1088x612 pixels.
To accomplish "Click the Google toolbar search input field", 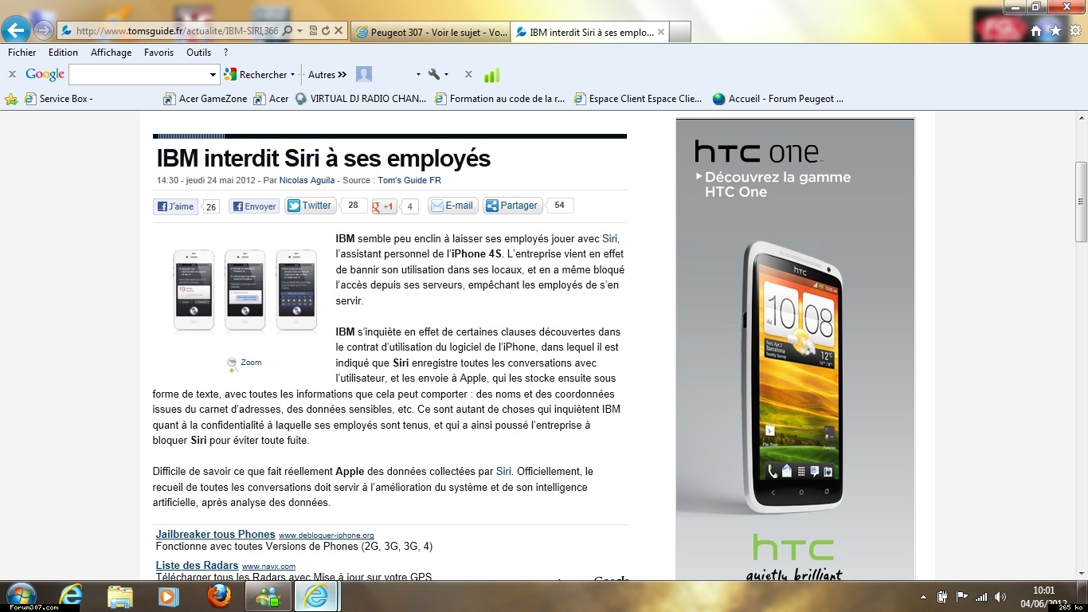I will point(139,75).
